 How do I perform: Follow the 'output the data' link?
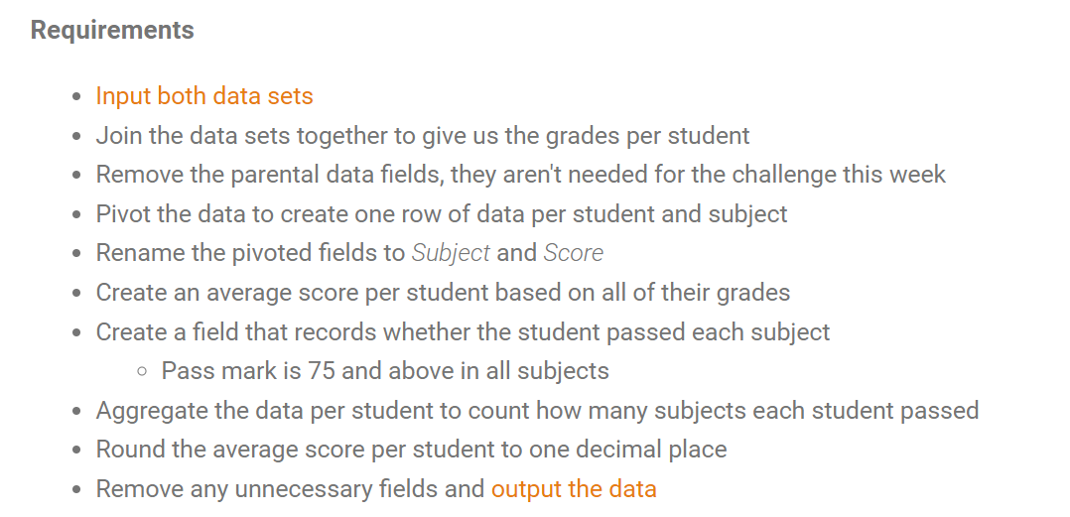[x=574, y=489]
